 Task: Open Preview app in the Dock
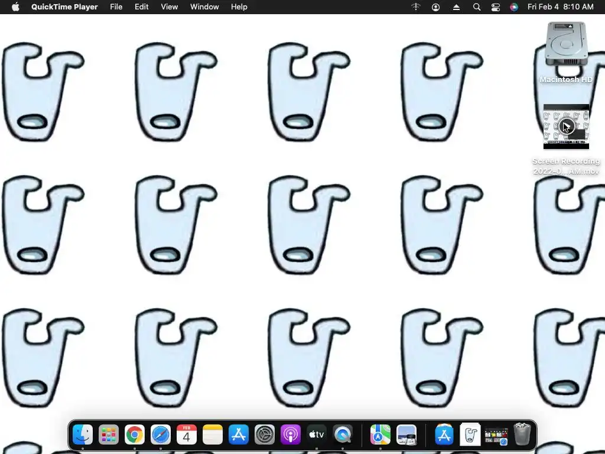(x=406, y=434)
